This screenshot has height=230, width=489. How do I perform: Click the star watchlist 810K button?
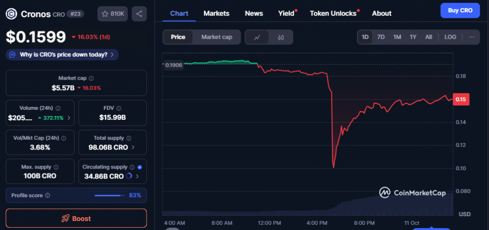[x=112, y=13]
